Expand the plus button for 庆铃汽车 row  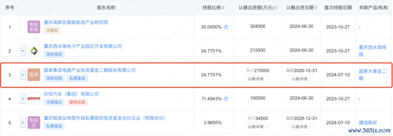coord(23,99)
